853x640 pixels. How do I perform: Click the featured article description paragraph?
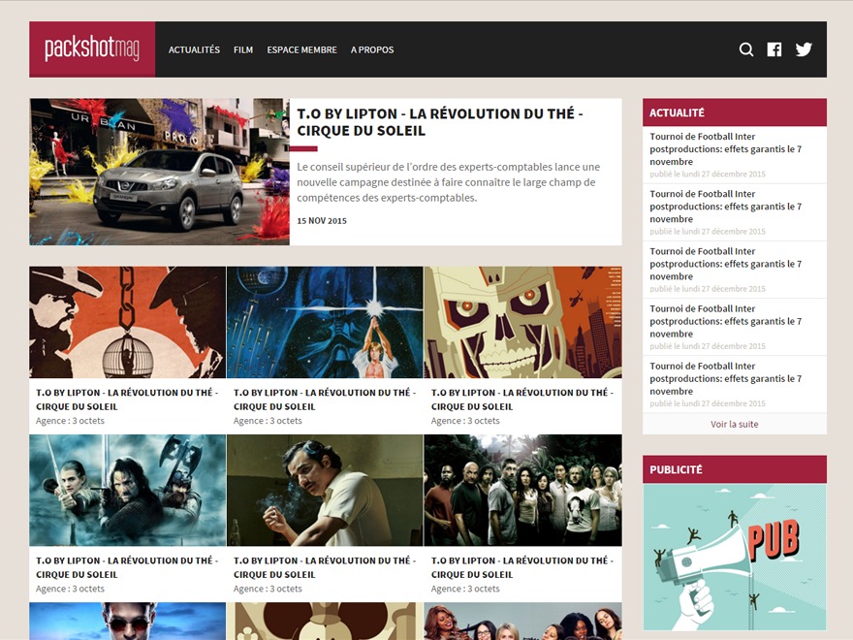point(448,182)
